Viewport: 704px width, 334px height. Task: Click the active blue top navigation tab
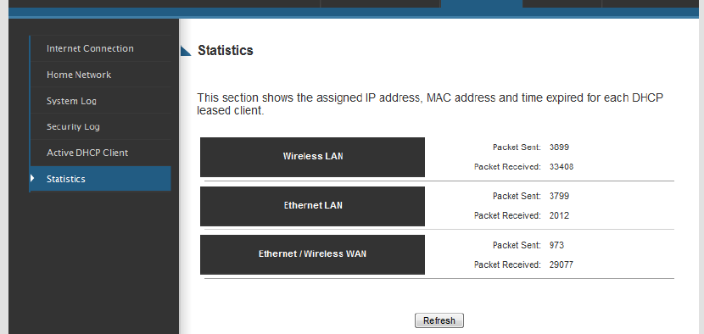pos(482,4)
